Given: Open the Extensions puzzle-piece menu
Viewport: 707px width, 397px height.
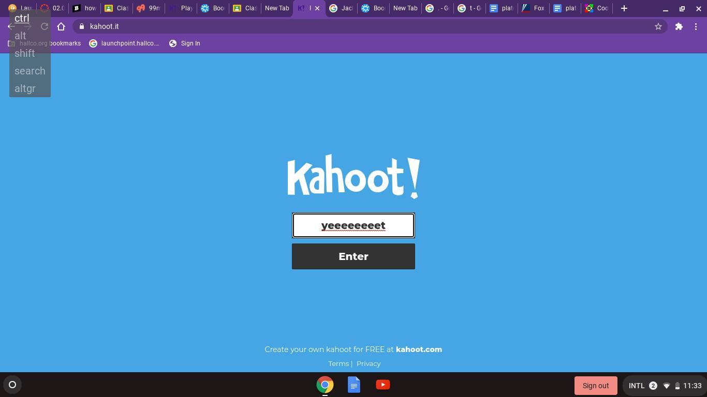Looking at the screenshot, I should [x=679, y=26].
